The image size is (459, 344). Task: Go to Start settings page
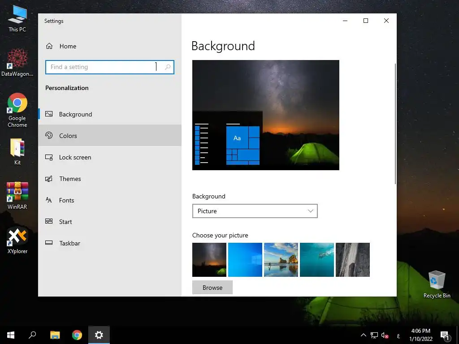click(110, 222)
